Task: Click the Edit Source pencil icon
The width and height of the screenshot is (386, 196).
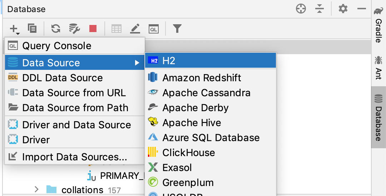Action: [135, 29]
